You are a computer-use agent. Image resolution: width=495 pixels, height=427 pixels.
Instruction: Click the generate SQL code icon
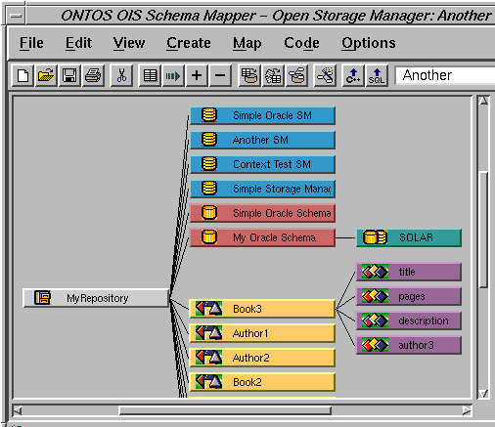[x=377, y=75]
